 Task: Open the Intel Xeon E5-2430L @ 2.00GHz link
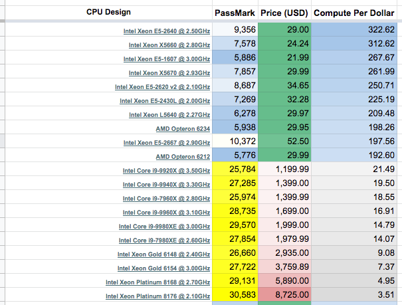click(x=165, y=101)
